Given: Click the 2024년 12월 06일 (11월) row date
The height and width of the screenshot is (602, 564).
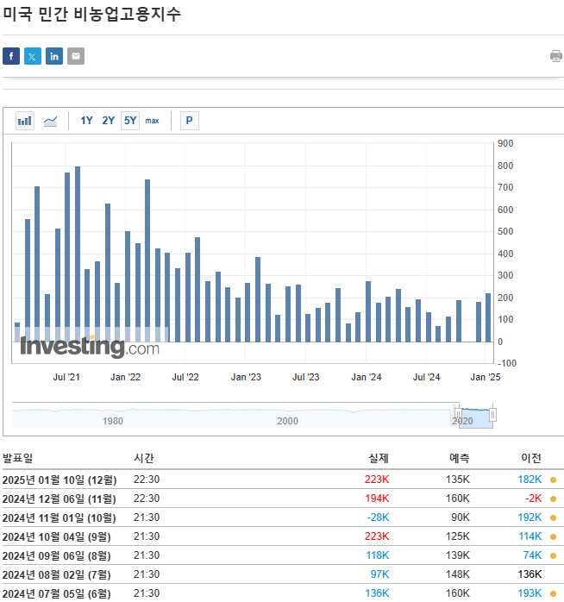Looking at the screenshot, I should [60, 499].
